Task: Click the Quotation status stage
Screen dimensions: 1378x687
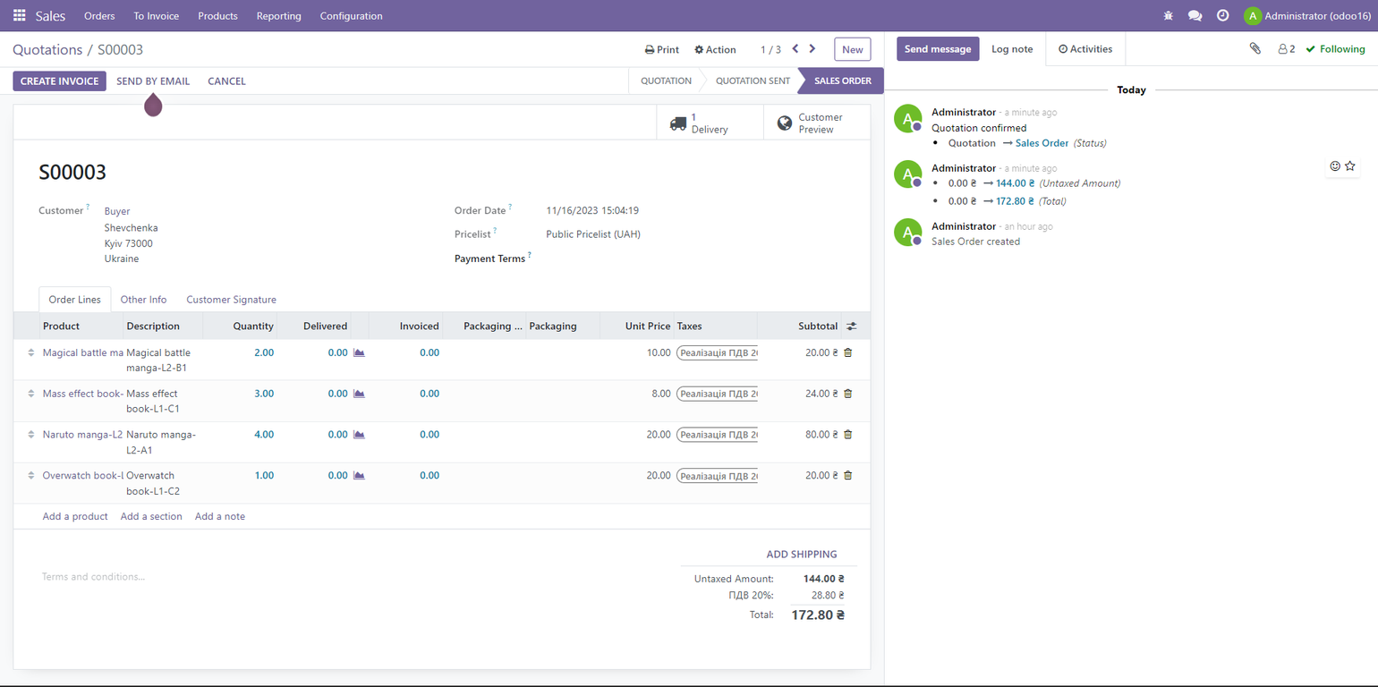Action: point(666,81)
